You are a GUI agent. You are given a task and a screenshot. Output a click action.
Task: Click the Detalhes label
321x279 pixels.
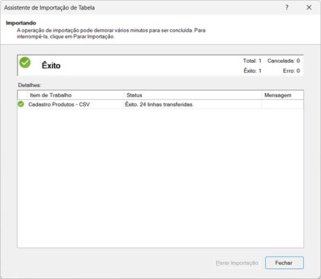tap(30, 85)
